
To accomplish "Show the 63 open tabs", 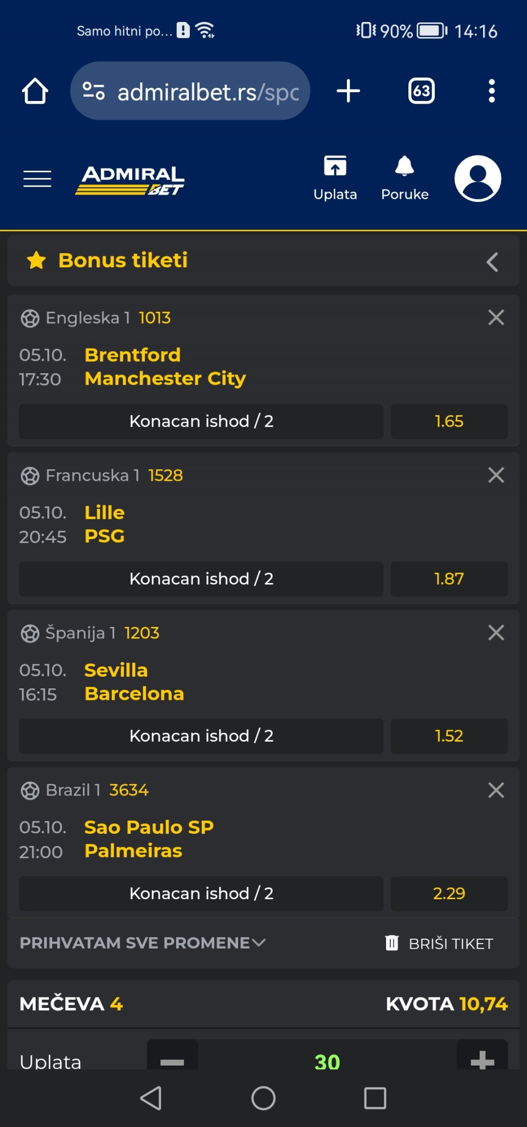I will click(421, 91).
